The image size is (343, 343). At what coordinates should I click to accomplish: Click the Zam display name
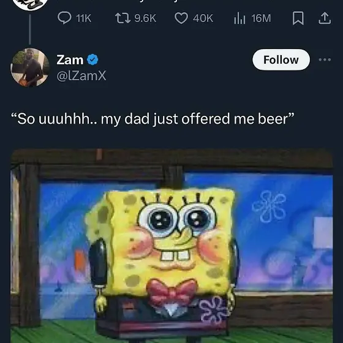[x=70, y=60]
